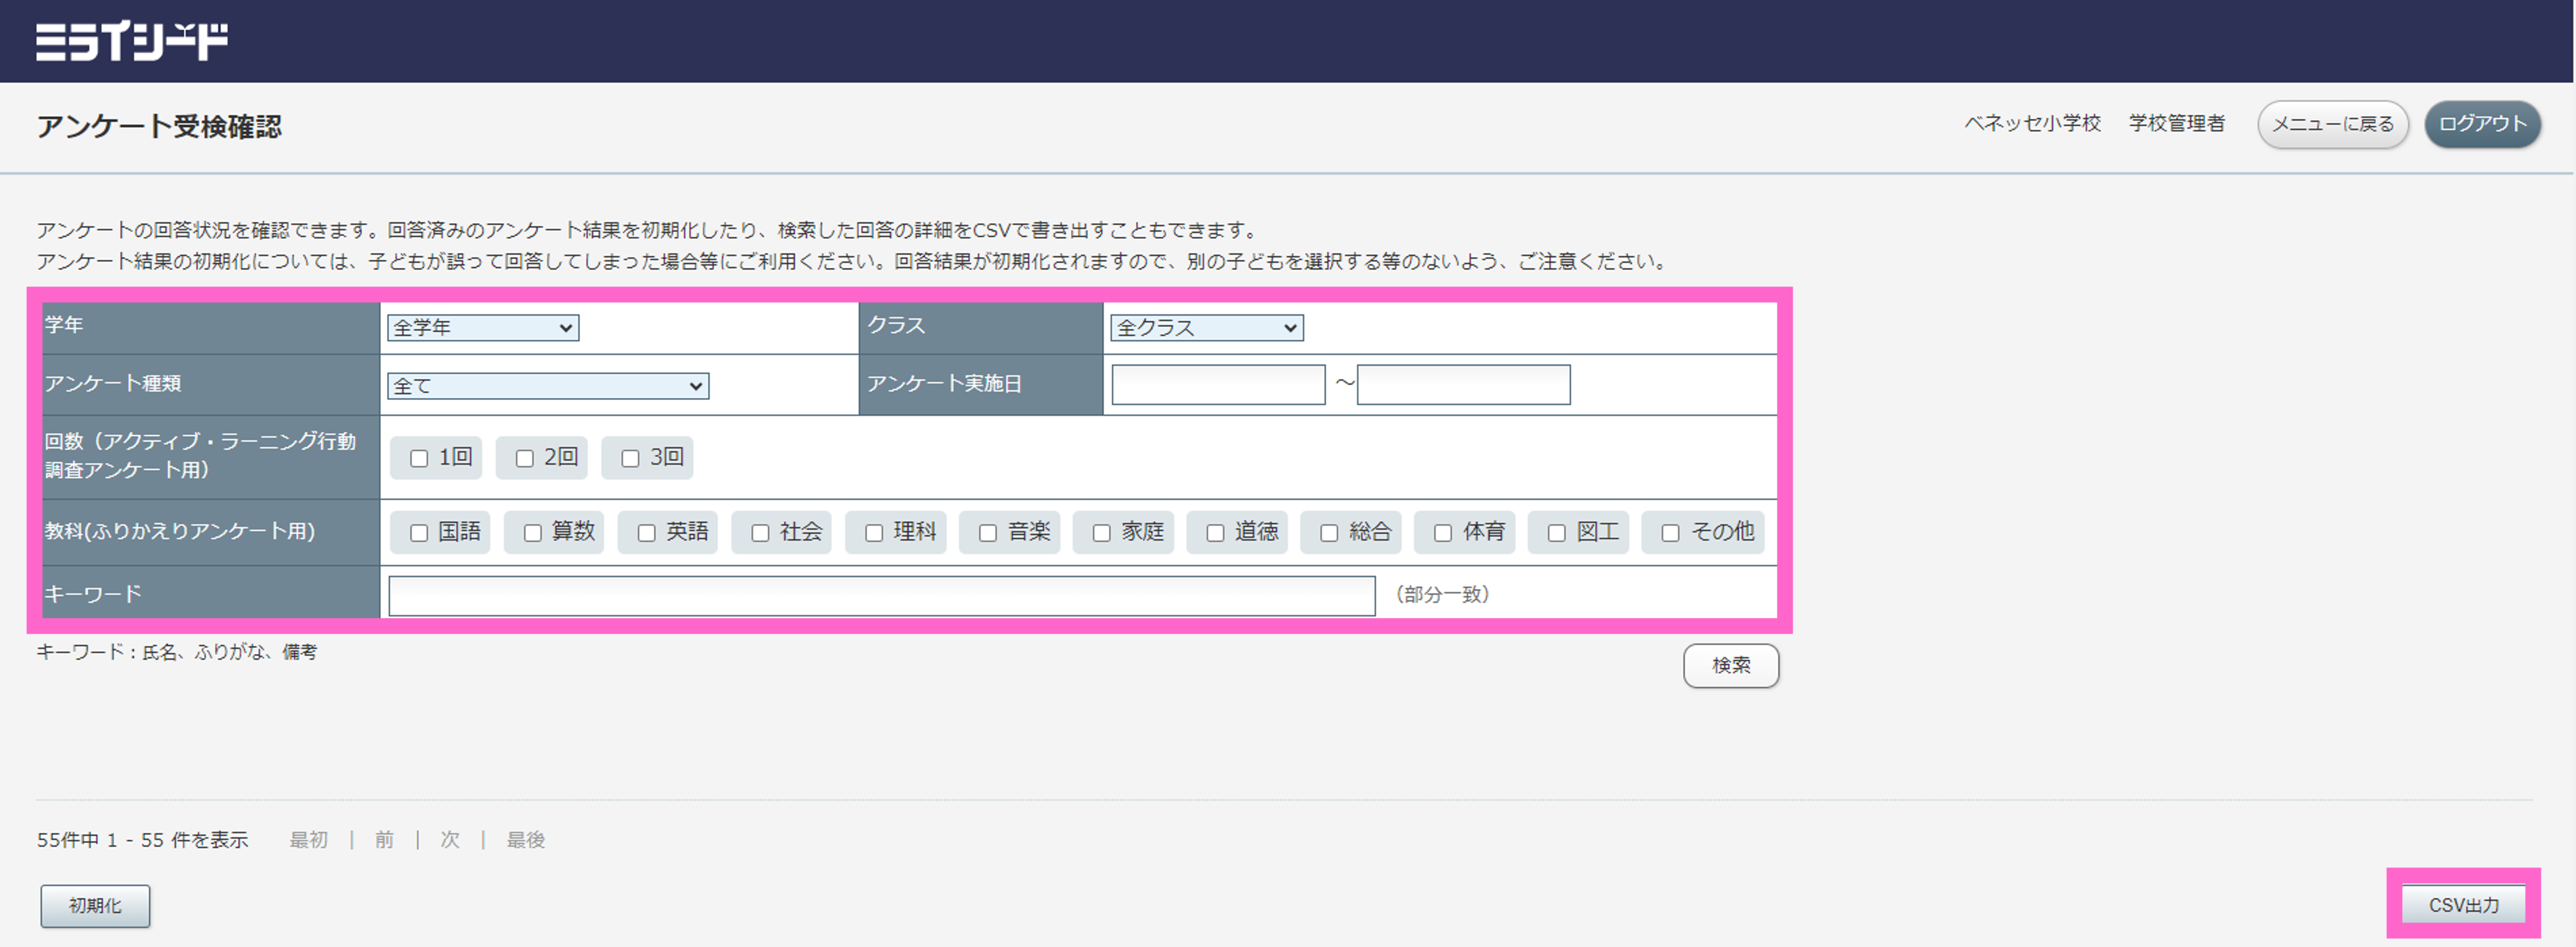Click the アンケート実施日 end date field
The image size is (2576, 947).
1463,385
